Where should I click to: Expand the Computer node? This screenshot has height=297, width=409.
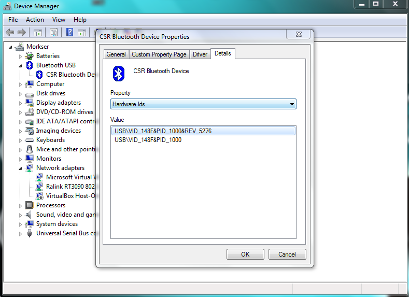[20, 84]
